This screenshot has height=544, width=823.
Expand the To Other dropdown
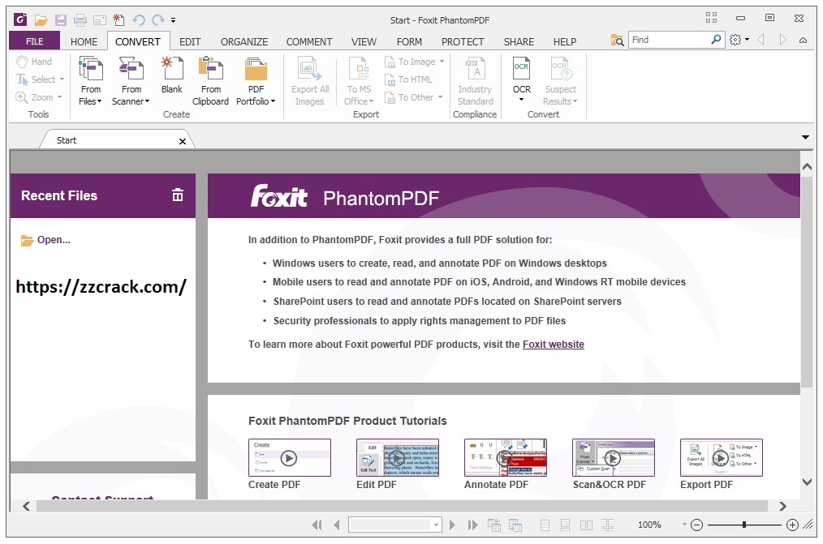(x=440, y=97)
